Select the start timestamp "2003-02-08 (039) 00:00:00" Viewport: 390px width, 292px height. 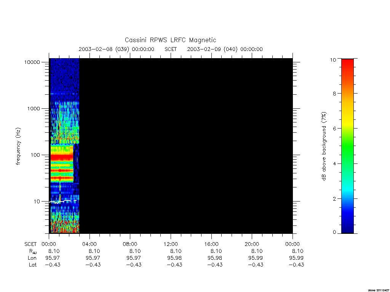point(117,49)
